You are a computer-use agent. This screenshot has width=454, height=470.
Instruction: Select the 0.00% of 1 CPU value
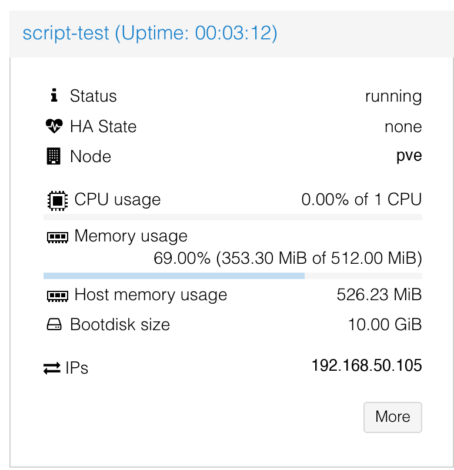click(362, 199)
